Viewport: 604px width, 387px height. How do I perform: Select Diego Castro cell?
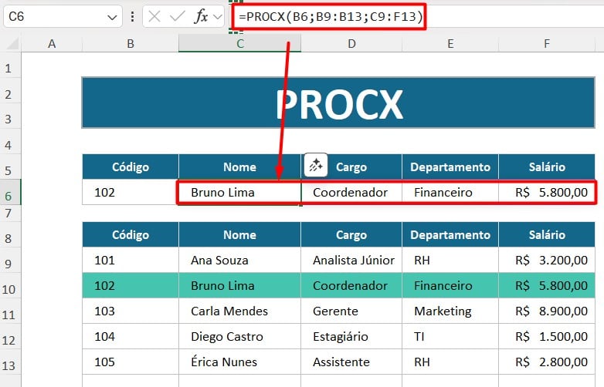(239, 336)
